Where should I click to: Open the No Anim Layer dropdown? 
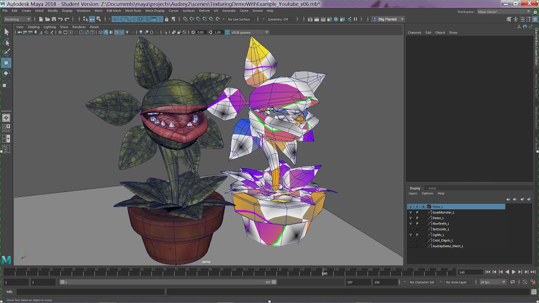coord(459,282)
